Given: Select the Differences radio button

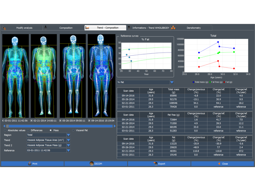Looking at the screenshot, I should (x=28, y=130).
